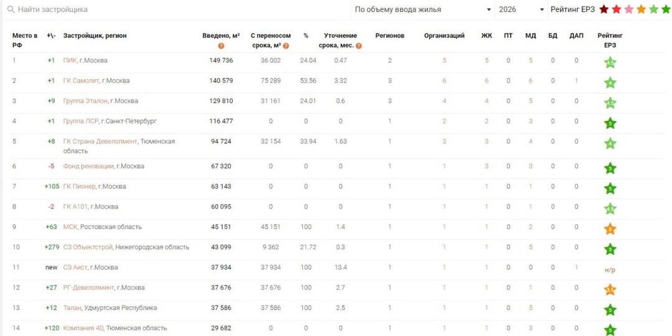Viewport: 672px width, 336px height.
Task: Click the 'Рейтинг ЕРЗ' label beside filter stars
Action: 572,9
